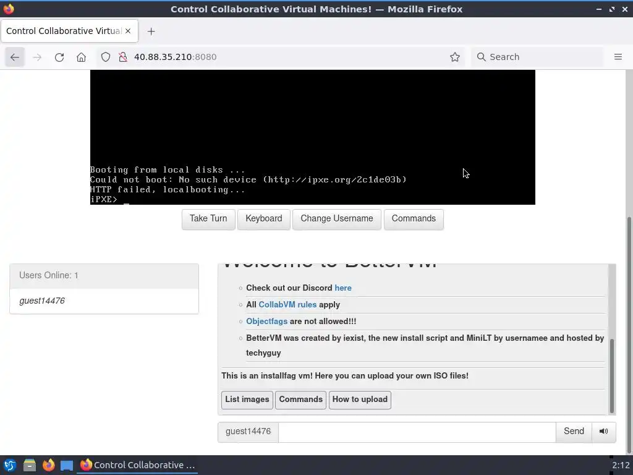The width and height of the screenshot is (633, 475).
Task: Click the forward navigation arrow
Action: (x=37, y=57)
